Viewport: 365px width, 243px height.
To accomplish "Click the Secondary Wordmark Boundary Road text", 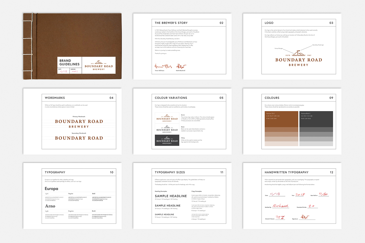I will pyautogui.click(x=79, y=138).
